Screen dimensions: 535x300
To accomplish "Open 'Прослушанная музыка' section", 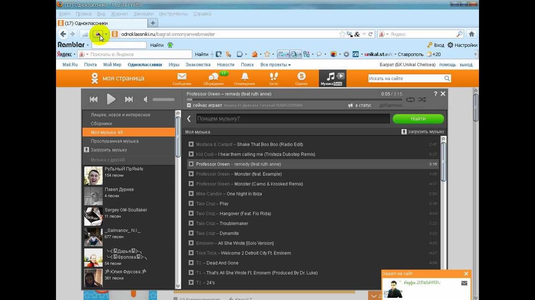I will pyautogui.click(x=115, y=141).
